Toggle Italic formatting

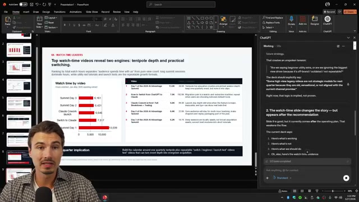[70, 25]
